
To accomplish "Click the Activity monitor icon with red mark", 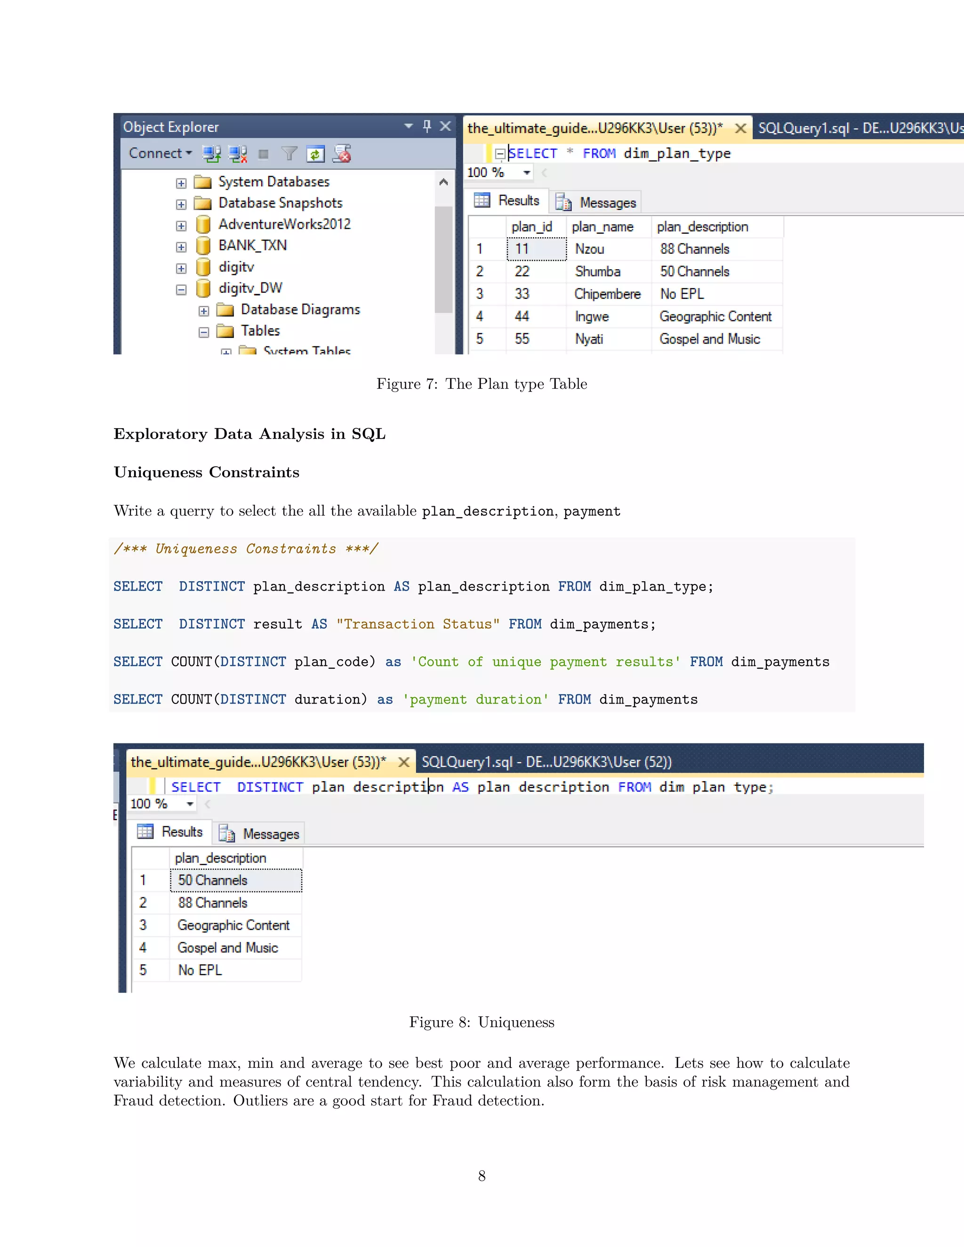I will tap(342, 153).
